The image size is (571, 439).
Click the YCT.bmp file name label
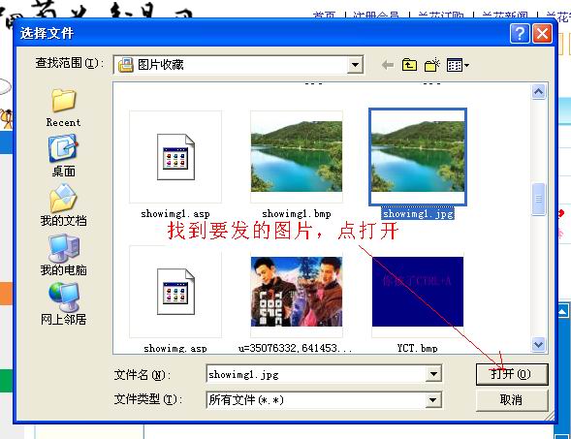[417, 348]
